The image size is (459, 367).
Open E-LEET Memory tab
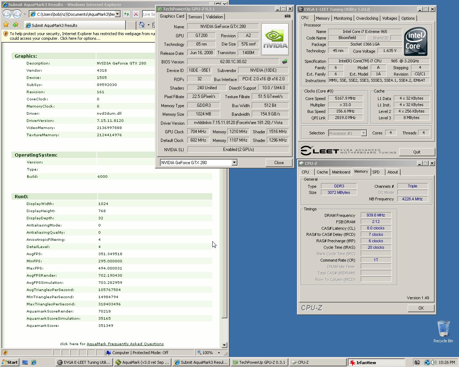pyautogui.click(x=323, y=18)
